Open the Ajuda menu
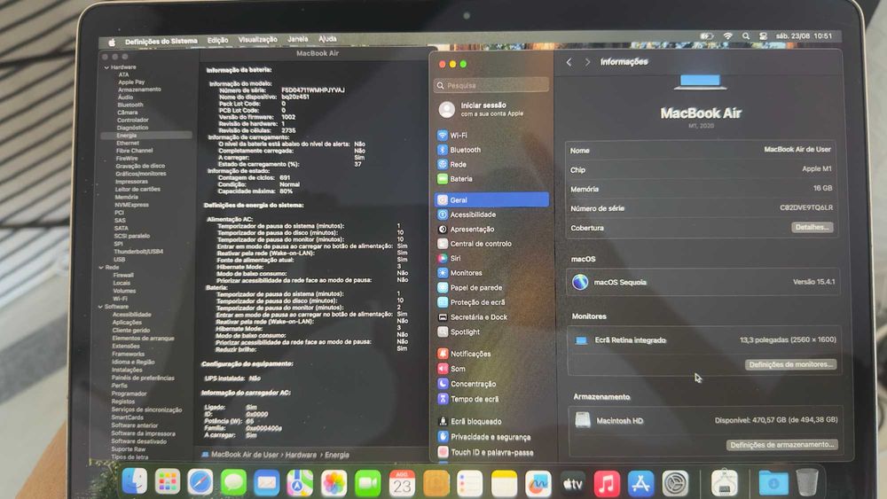Viewport: 887px width, 499px height. pos(327,38)
